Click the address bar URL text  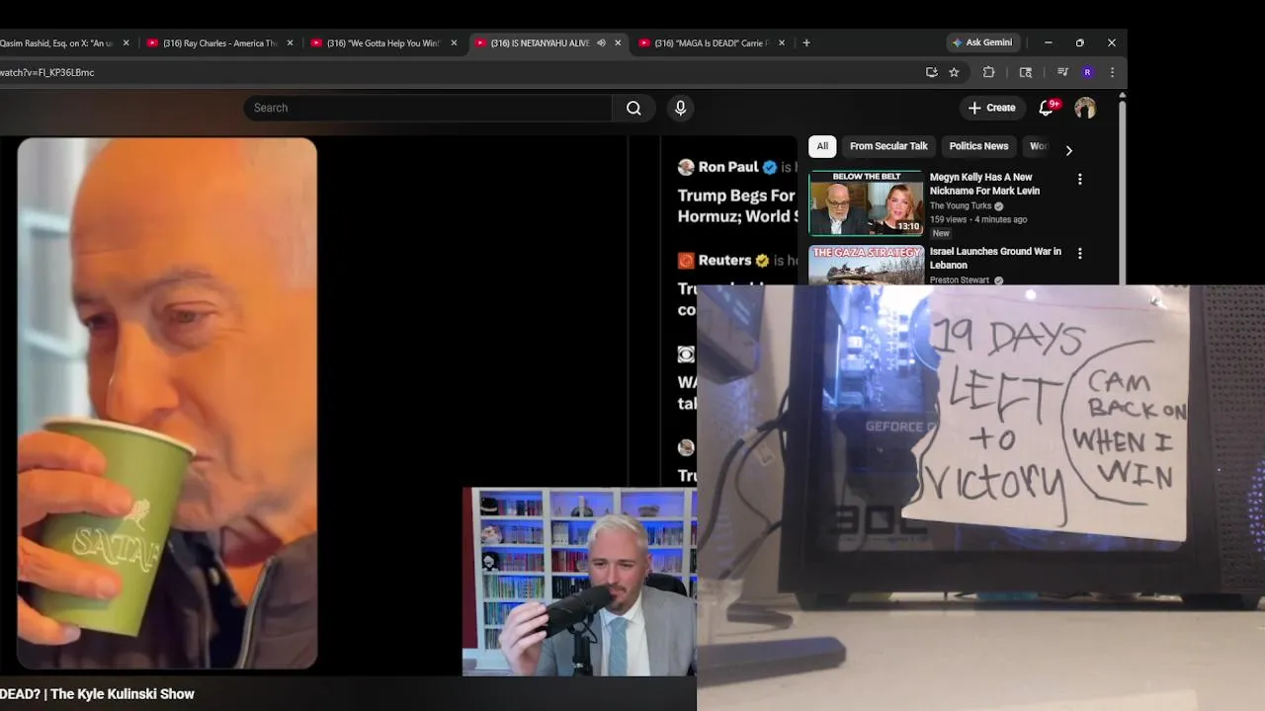(47, 72)
